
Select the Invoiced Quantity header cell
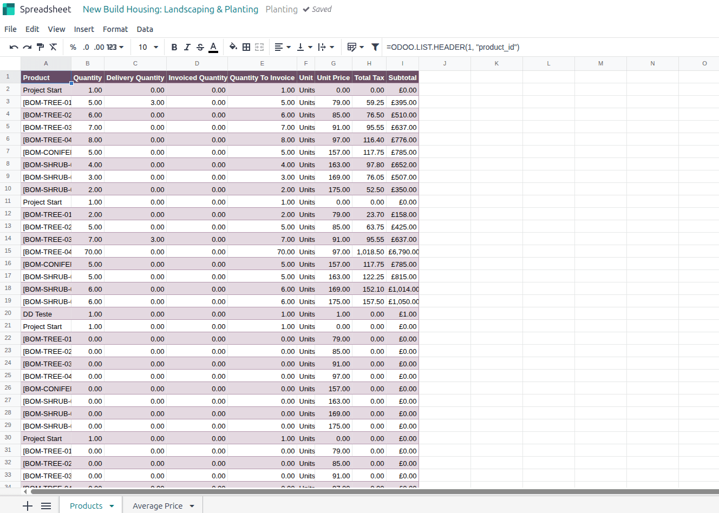[197, 77]
